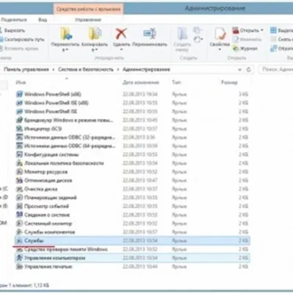Select Локальная политика безопасности entry
This screenshot has width=293, height=293.
[x=64, y=163]
